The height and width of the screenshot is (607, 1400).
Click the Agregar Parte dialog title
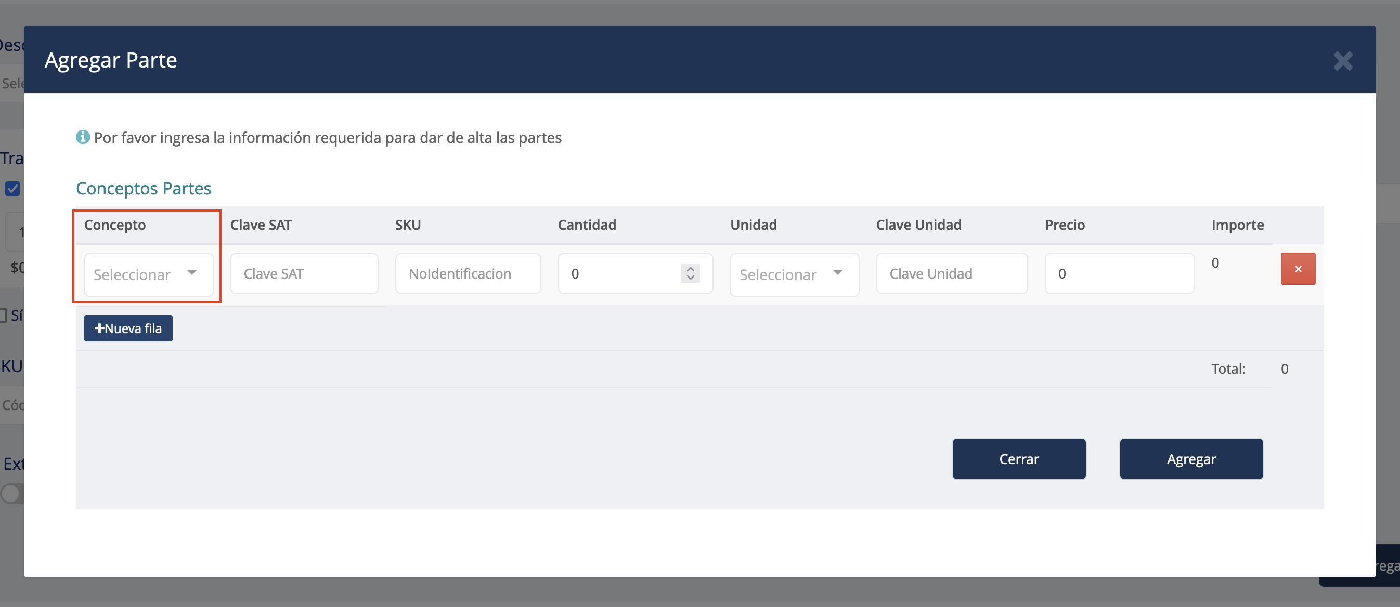(x=111, y=60)
